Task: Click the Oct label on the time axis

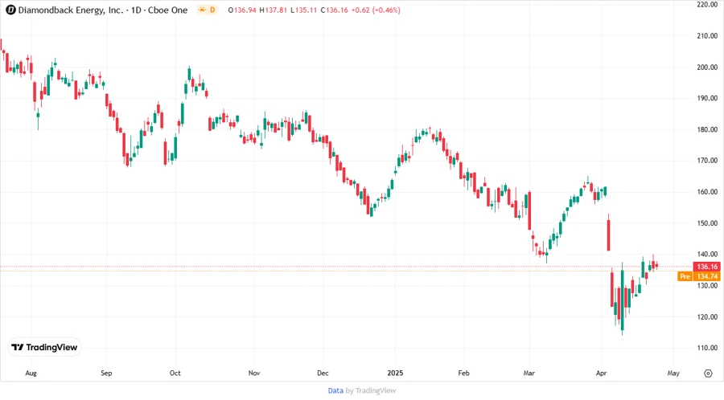Action: (x=175, y=373)
